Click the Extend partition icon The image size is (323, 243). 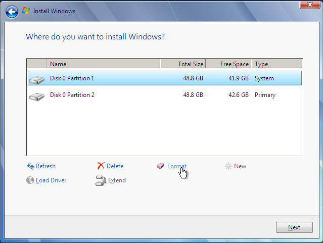click(x=100, y=180)
